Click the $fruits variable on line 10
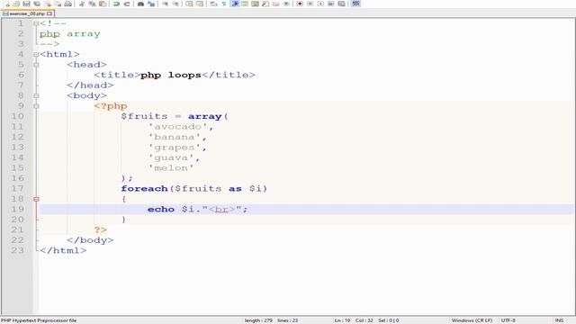The image size is (576, 324). point(144,116)
